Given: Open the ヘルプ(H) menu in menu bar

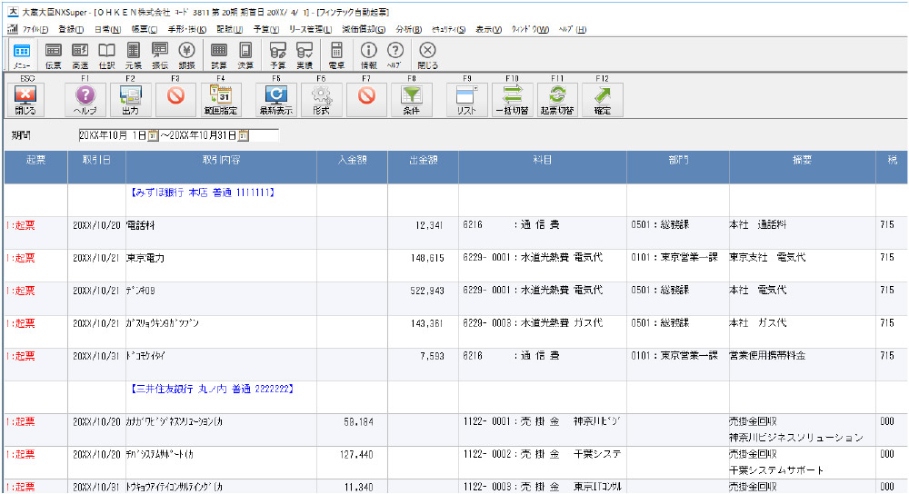Looking at the screenshot, I should coord(573,29).
